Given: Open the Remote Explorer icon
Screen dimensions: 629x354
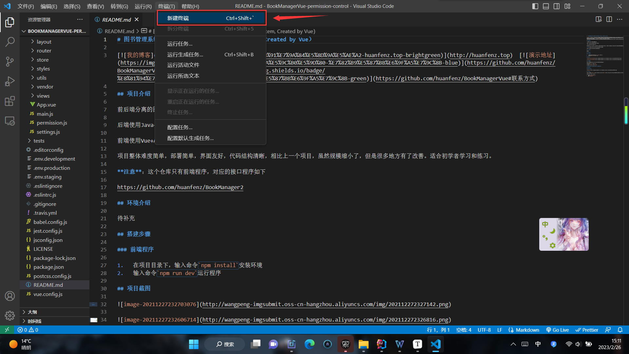Looking at the screenshot, I should (x=10, y=121).
